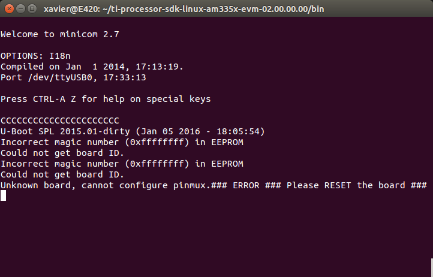Click the row of CCCC characters
Screen dimensions: 433x277
tap(60, 121)
